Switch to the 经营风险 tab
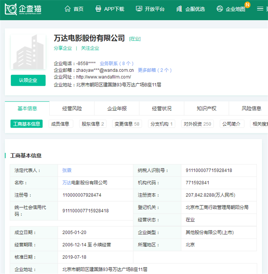268x274 pixels. pos(72,108)
